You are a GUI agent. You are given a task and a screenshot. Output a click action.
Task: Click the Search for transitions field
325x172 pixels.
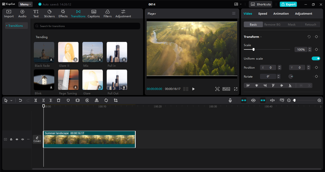pyautogui.click(x=87, y=26)
